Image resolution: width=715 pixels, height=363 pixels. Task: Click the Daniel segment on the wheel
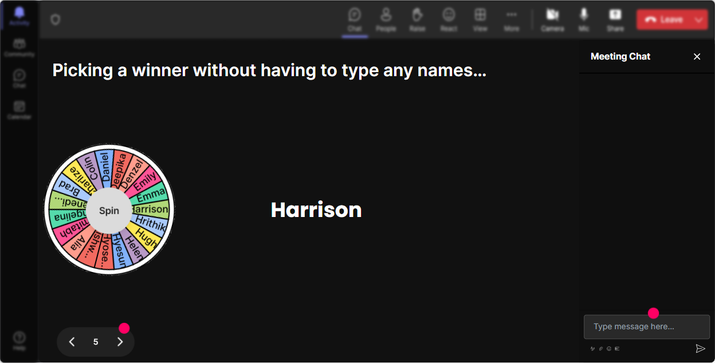(104, 168)
